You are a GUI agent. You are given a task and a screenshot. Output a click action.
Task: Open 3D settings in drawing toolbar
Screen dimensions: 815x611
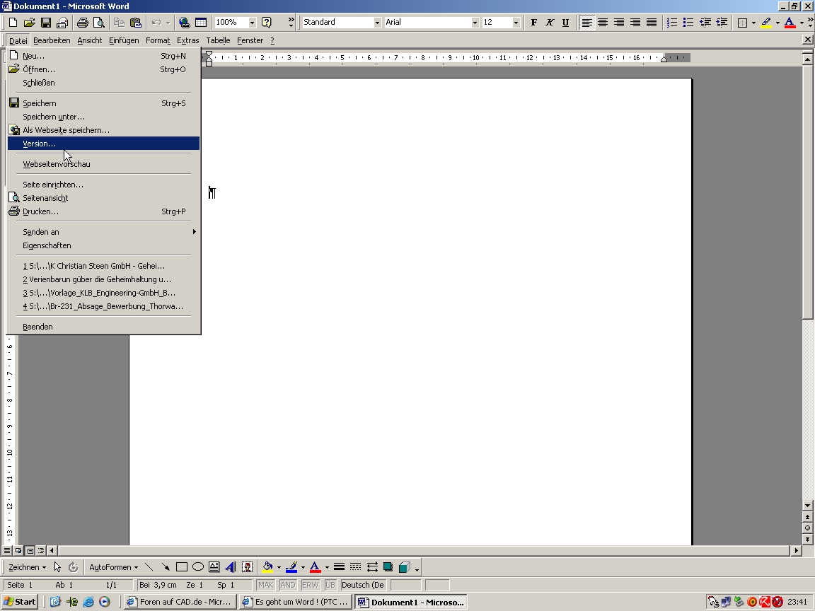[405, 567]
